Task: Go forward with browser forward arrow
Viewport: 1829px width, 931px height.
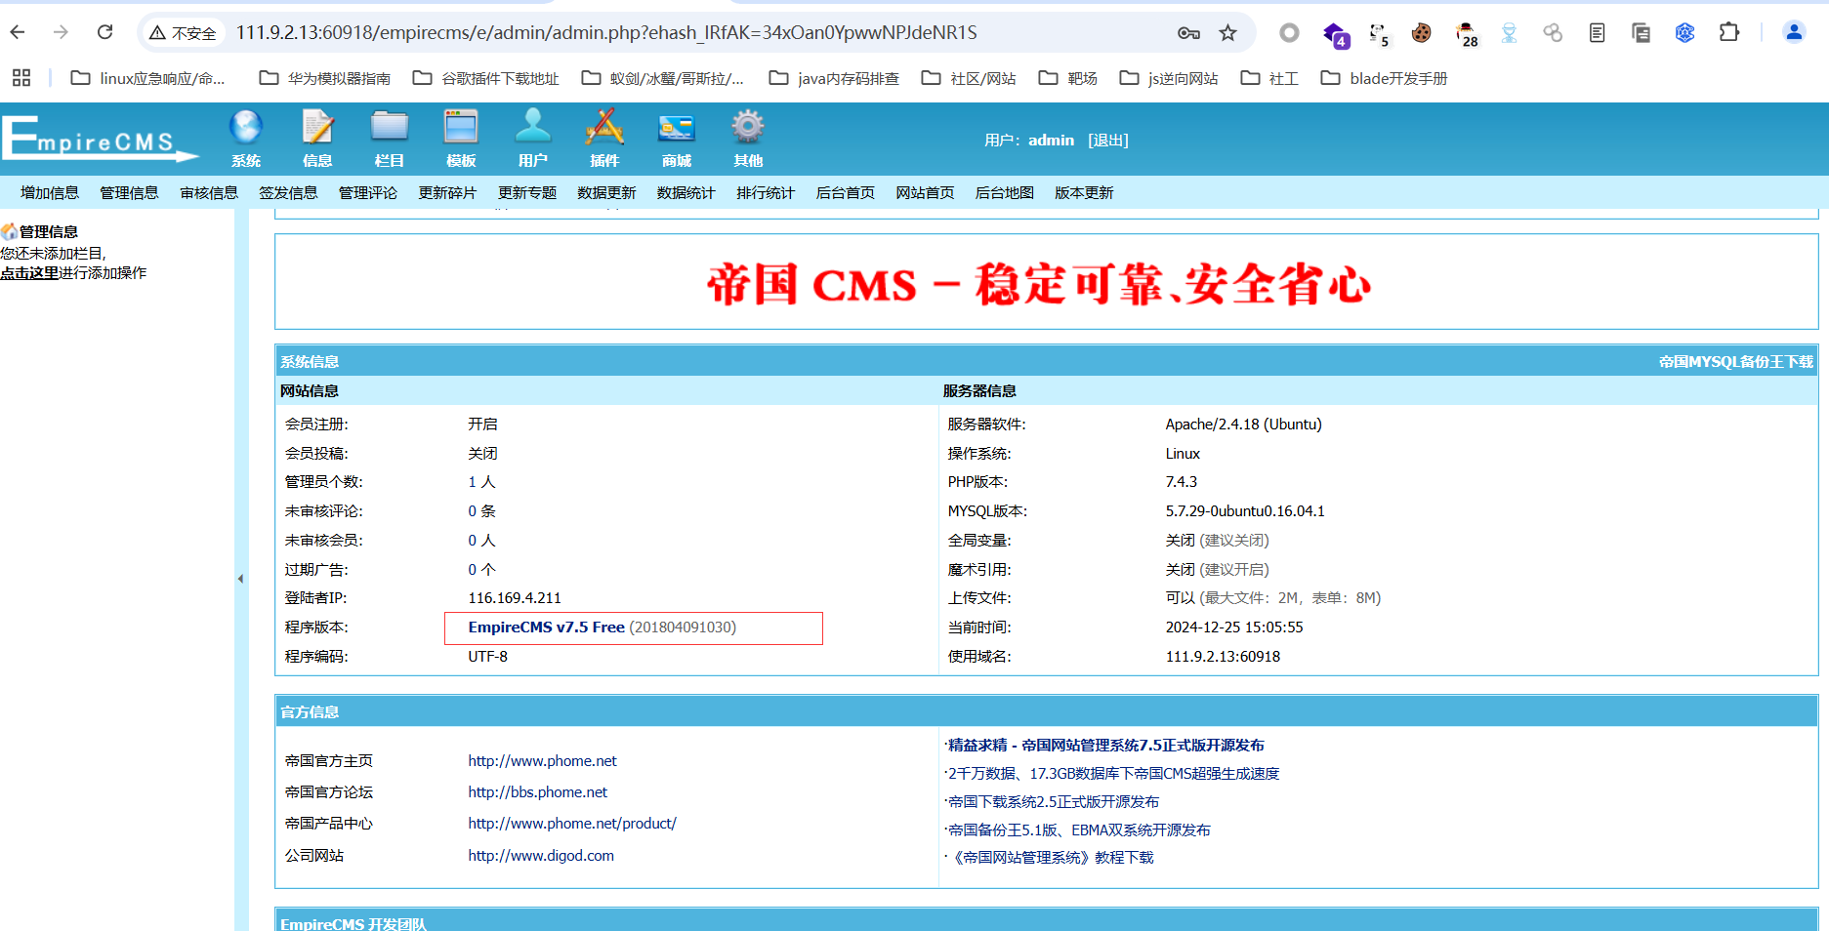Action: (61, 32)
